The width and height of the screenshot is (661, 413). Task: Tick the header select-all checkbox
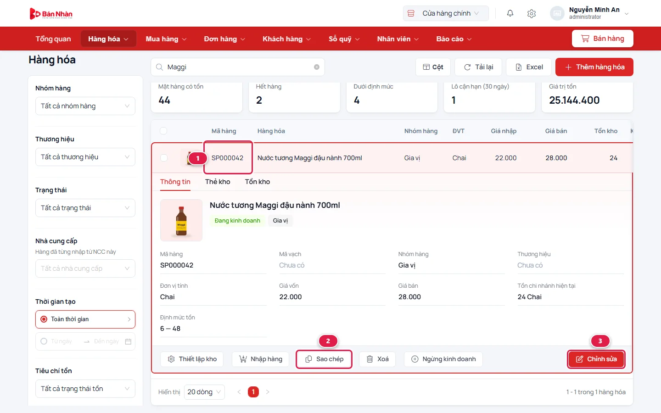pos(163,131)
